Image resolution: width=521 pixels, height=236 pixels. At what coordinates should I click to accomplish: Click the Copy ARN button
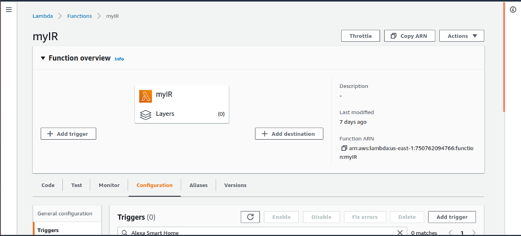[x=409, y=36]
